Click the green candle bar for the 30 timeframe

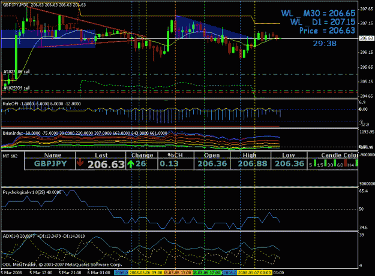point(335,163)
